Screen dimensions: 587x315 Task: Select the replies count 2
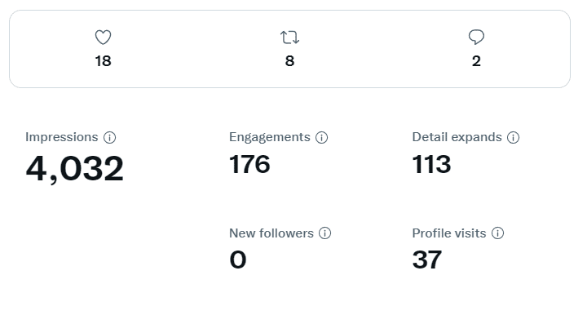pos(476,61)
